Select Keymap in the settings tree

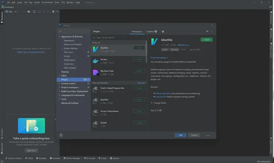65,72
